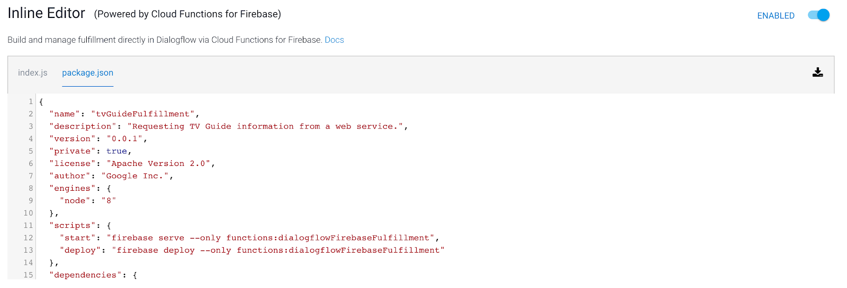
Task: Click line number 1 in the gutter
Action: (x=31, y=101)
